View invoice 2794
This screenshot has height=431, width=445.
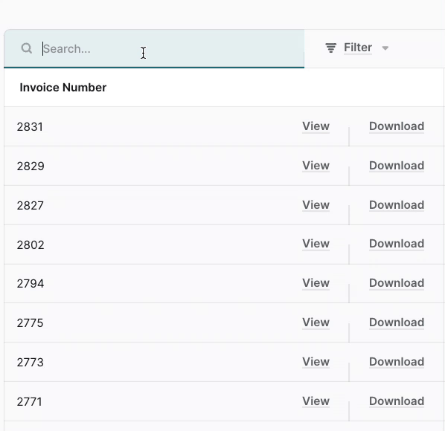coord(316,283)
